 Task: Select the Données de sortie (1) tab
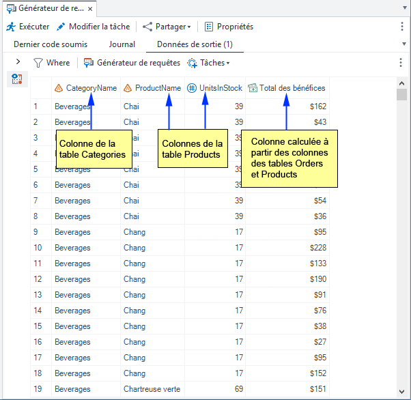(195, 44)
